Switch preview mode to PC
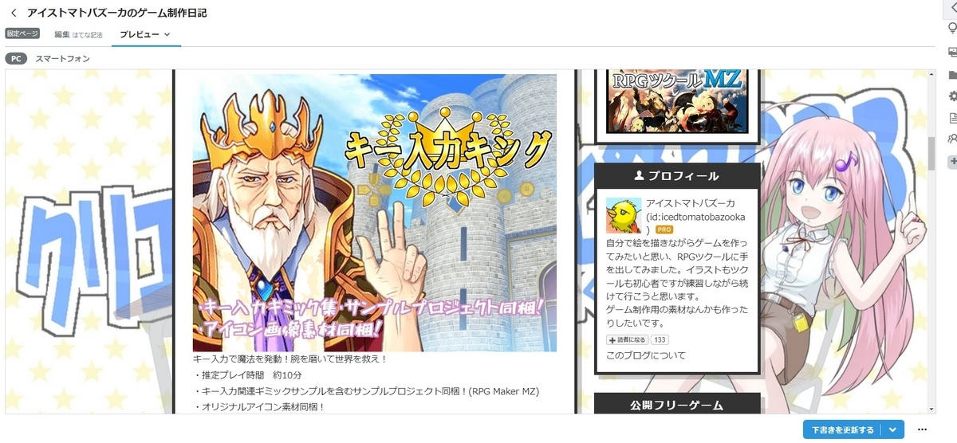The image size is (957, 443). coord(16,59)
